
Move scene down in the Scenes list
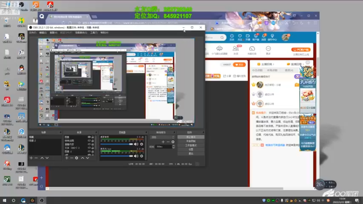[x=47, y=158]
